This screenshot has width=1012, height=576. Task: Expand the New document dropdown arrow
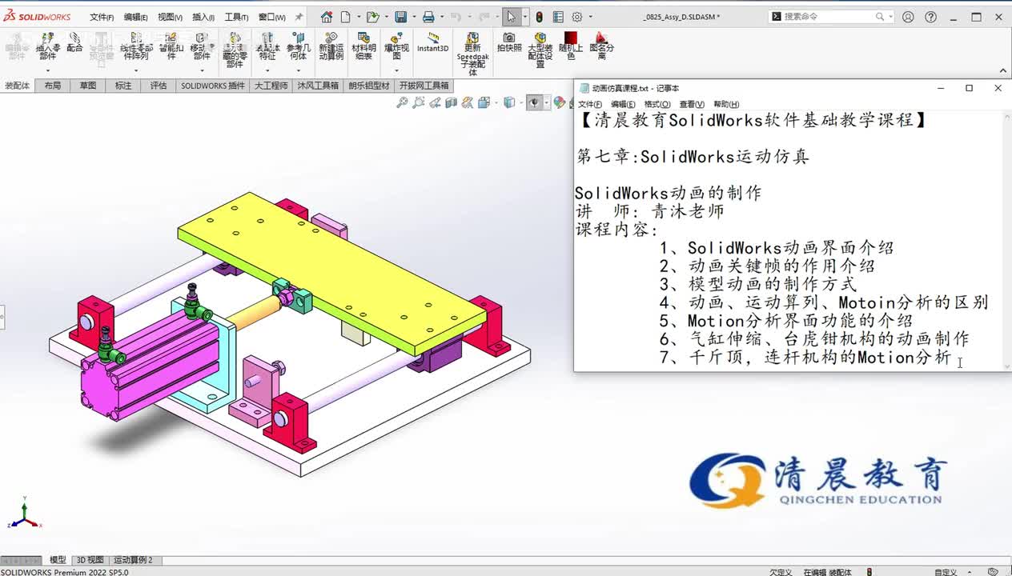358,18
